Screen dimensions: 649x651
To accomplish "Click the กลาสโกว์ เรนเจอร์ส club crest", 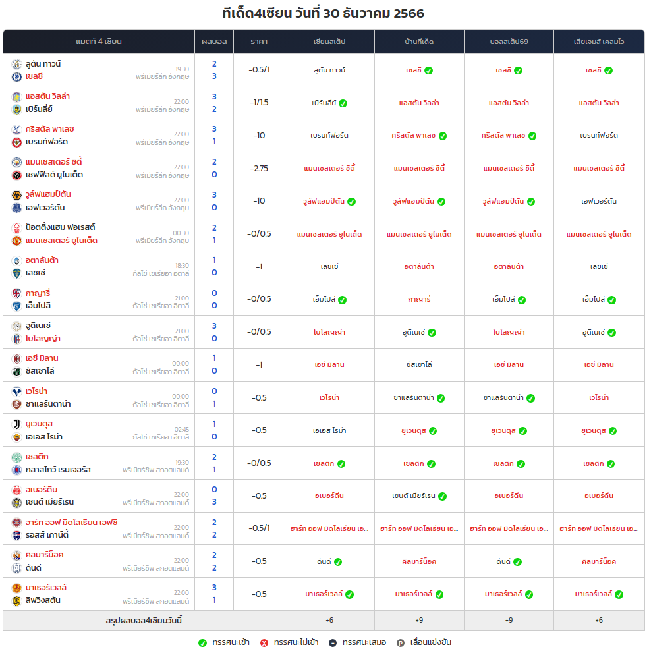I will click(x=16, y=470).
